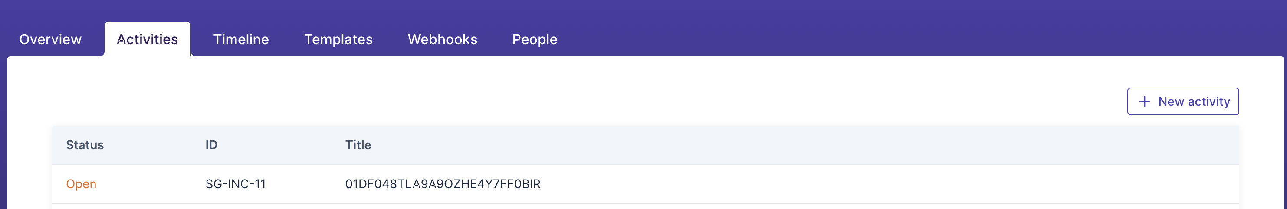The width and height of the screenshot is (1287, 209).
Task: Click the white area left of New activity
Action: point(949,102)
